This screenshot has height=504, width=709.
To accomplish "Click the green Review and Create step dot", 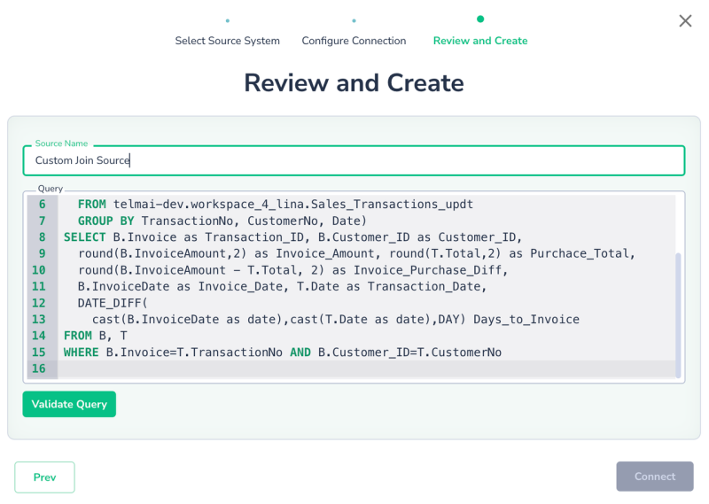I will [x=480, y=19].
